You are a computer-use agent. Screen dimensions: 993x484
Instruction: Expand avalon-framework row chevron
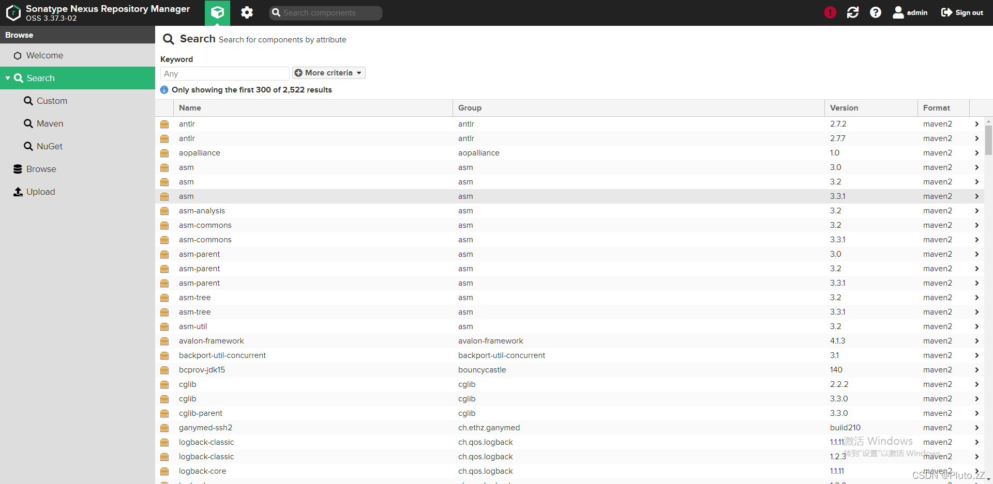pos(976,341)
